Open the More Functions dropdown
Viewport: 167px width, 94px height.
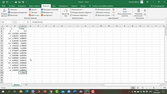point(47,15)
